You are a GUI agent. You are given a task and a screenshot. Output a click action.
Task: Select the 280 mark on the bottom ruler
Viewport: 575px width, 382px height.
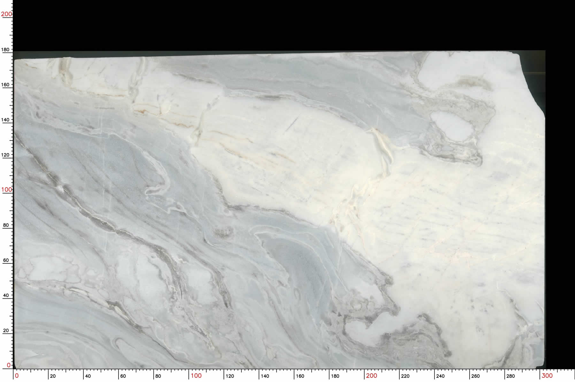click(x=510, y=376)
